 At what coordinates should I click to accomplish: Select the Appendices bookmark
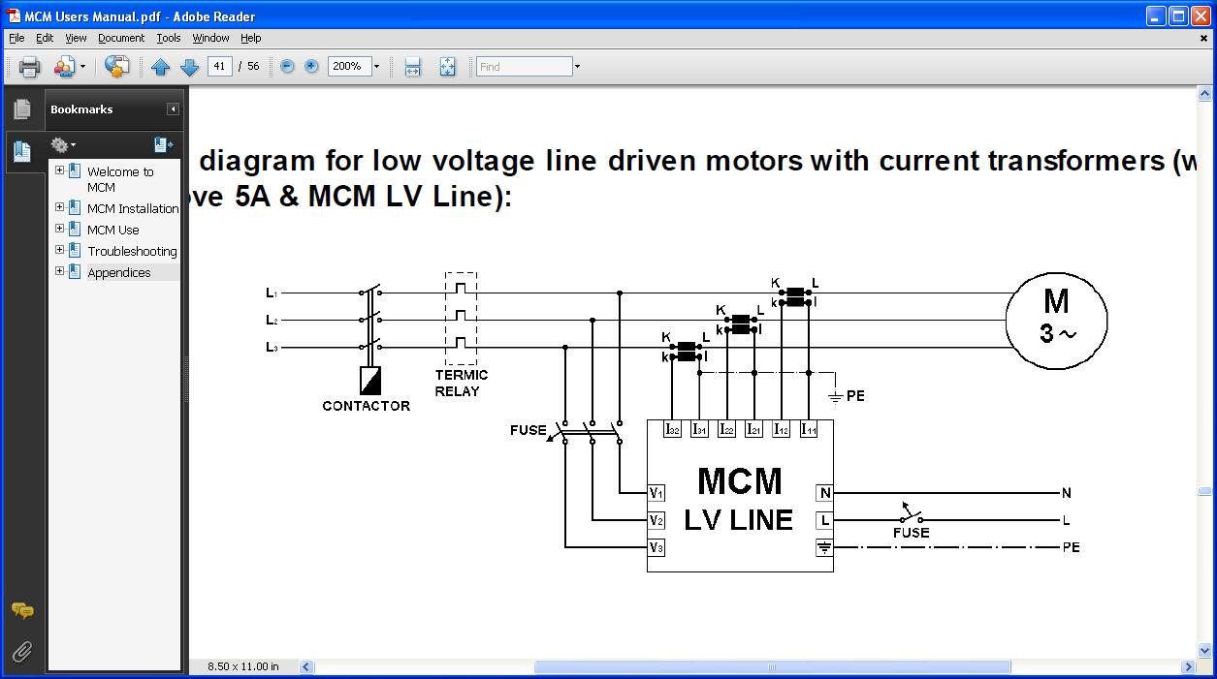coord(119,273)
